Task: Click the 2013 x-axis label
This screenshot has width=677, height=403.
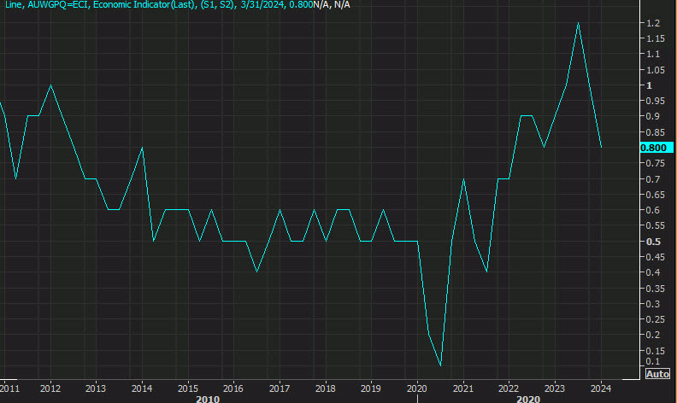Action: (96, 388)
